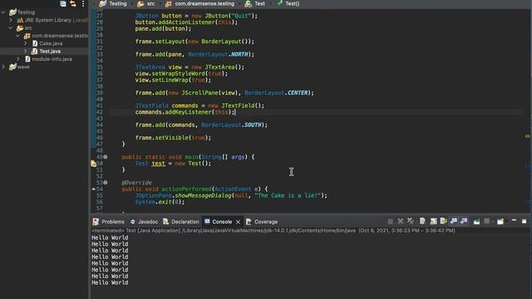Click overview ruler warning marker near line 46
The height and width of the screenshot is (299, 532).
[x=528, y=136]
